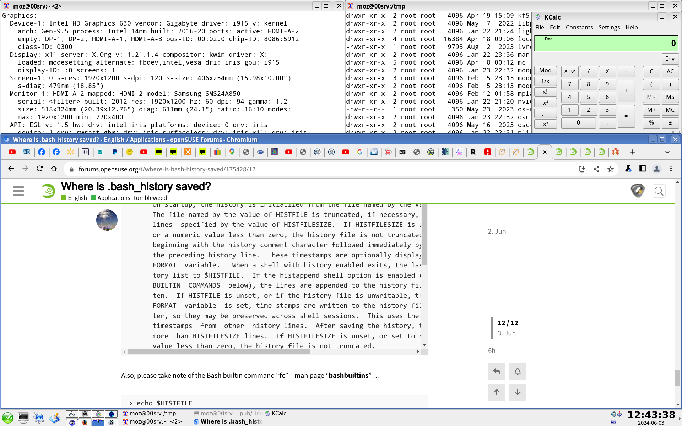Open the post author's avatar
682x426 pixels.
coord(107,220)
